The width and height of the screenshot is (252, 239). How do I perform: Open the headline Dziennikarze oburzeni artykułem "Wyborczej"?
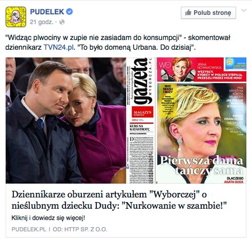click(x=119, y=200)
